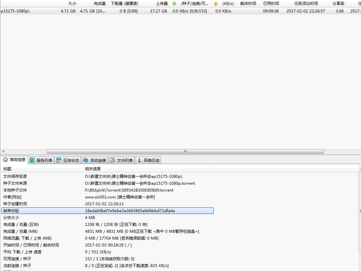Click the horizontal scrollbar thumb under task list
Image resolution: width=361 pixels, height=271 pixels.
185,151
